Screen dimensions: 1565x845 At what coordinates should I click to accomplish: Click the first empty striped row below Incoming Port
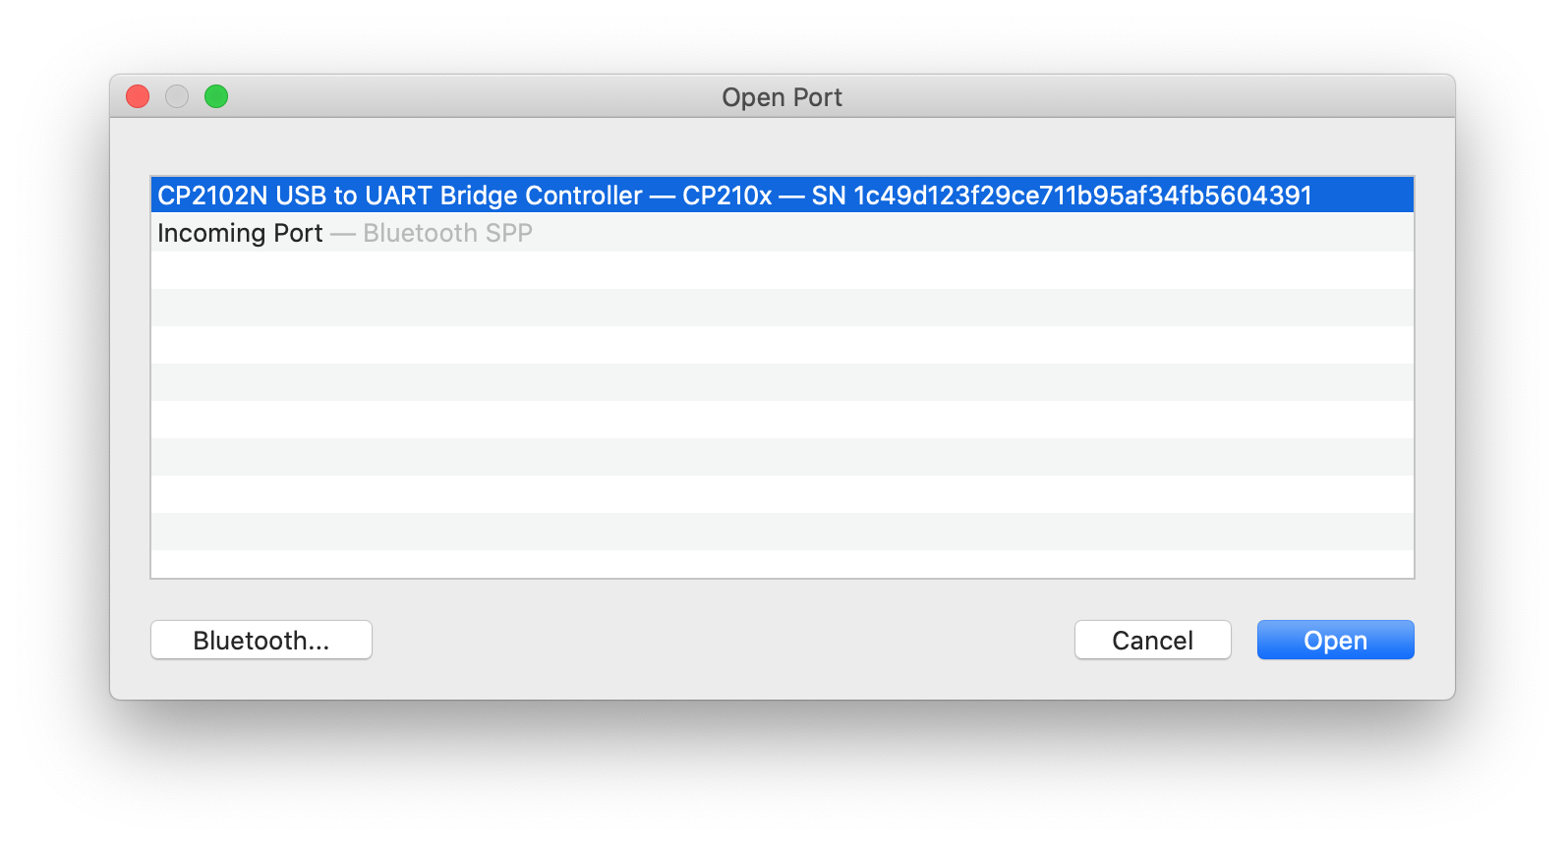782,270
